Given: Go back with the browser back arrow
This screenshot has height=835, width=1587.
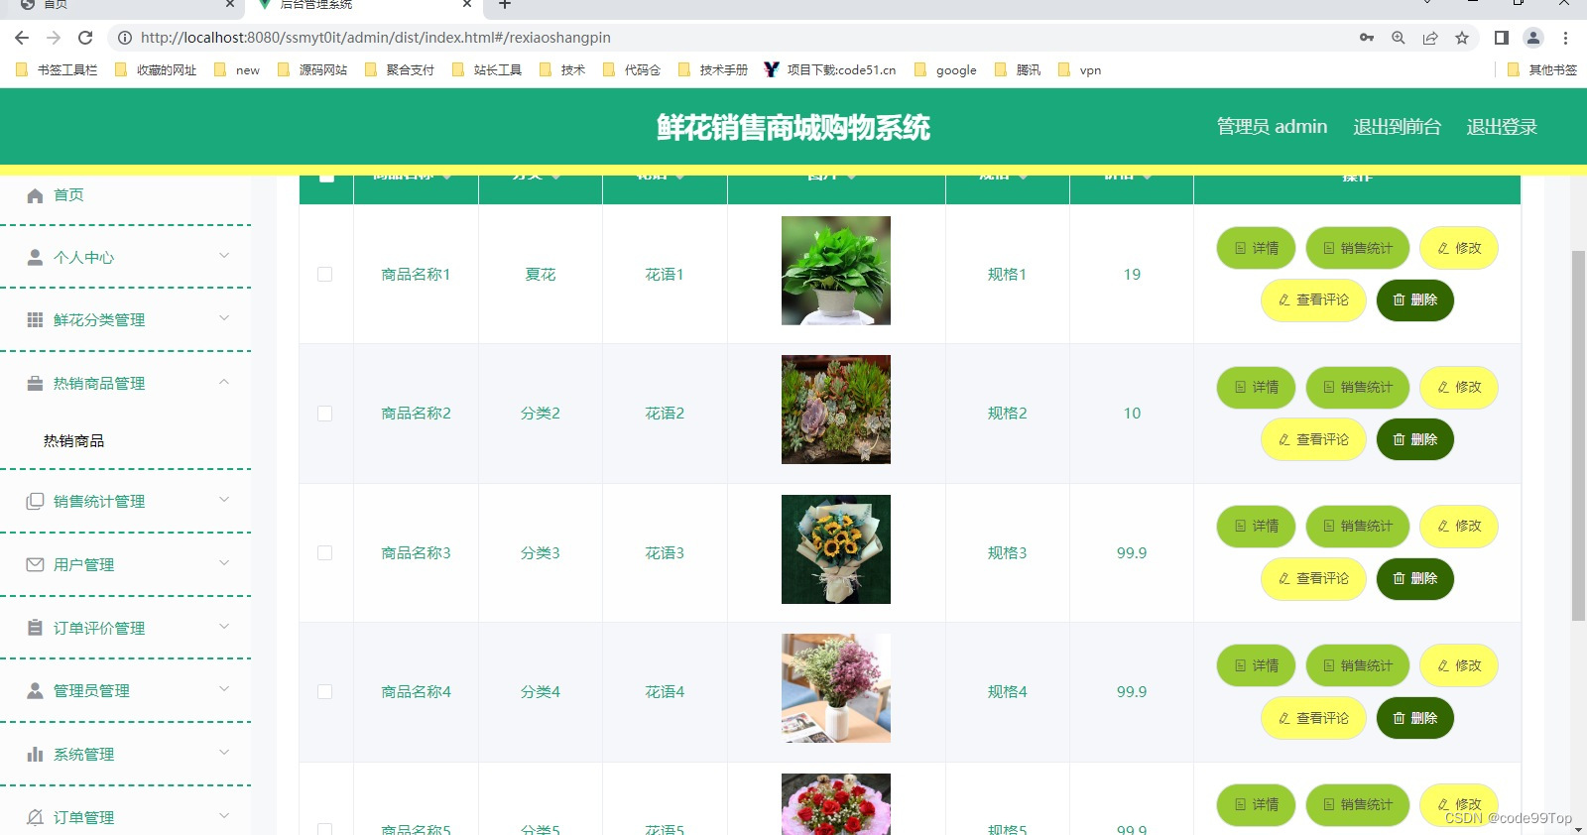Looking at the screenshot, I should pyautogui.click(x=22, y=38).
